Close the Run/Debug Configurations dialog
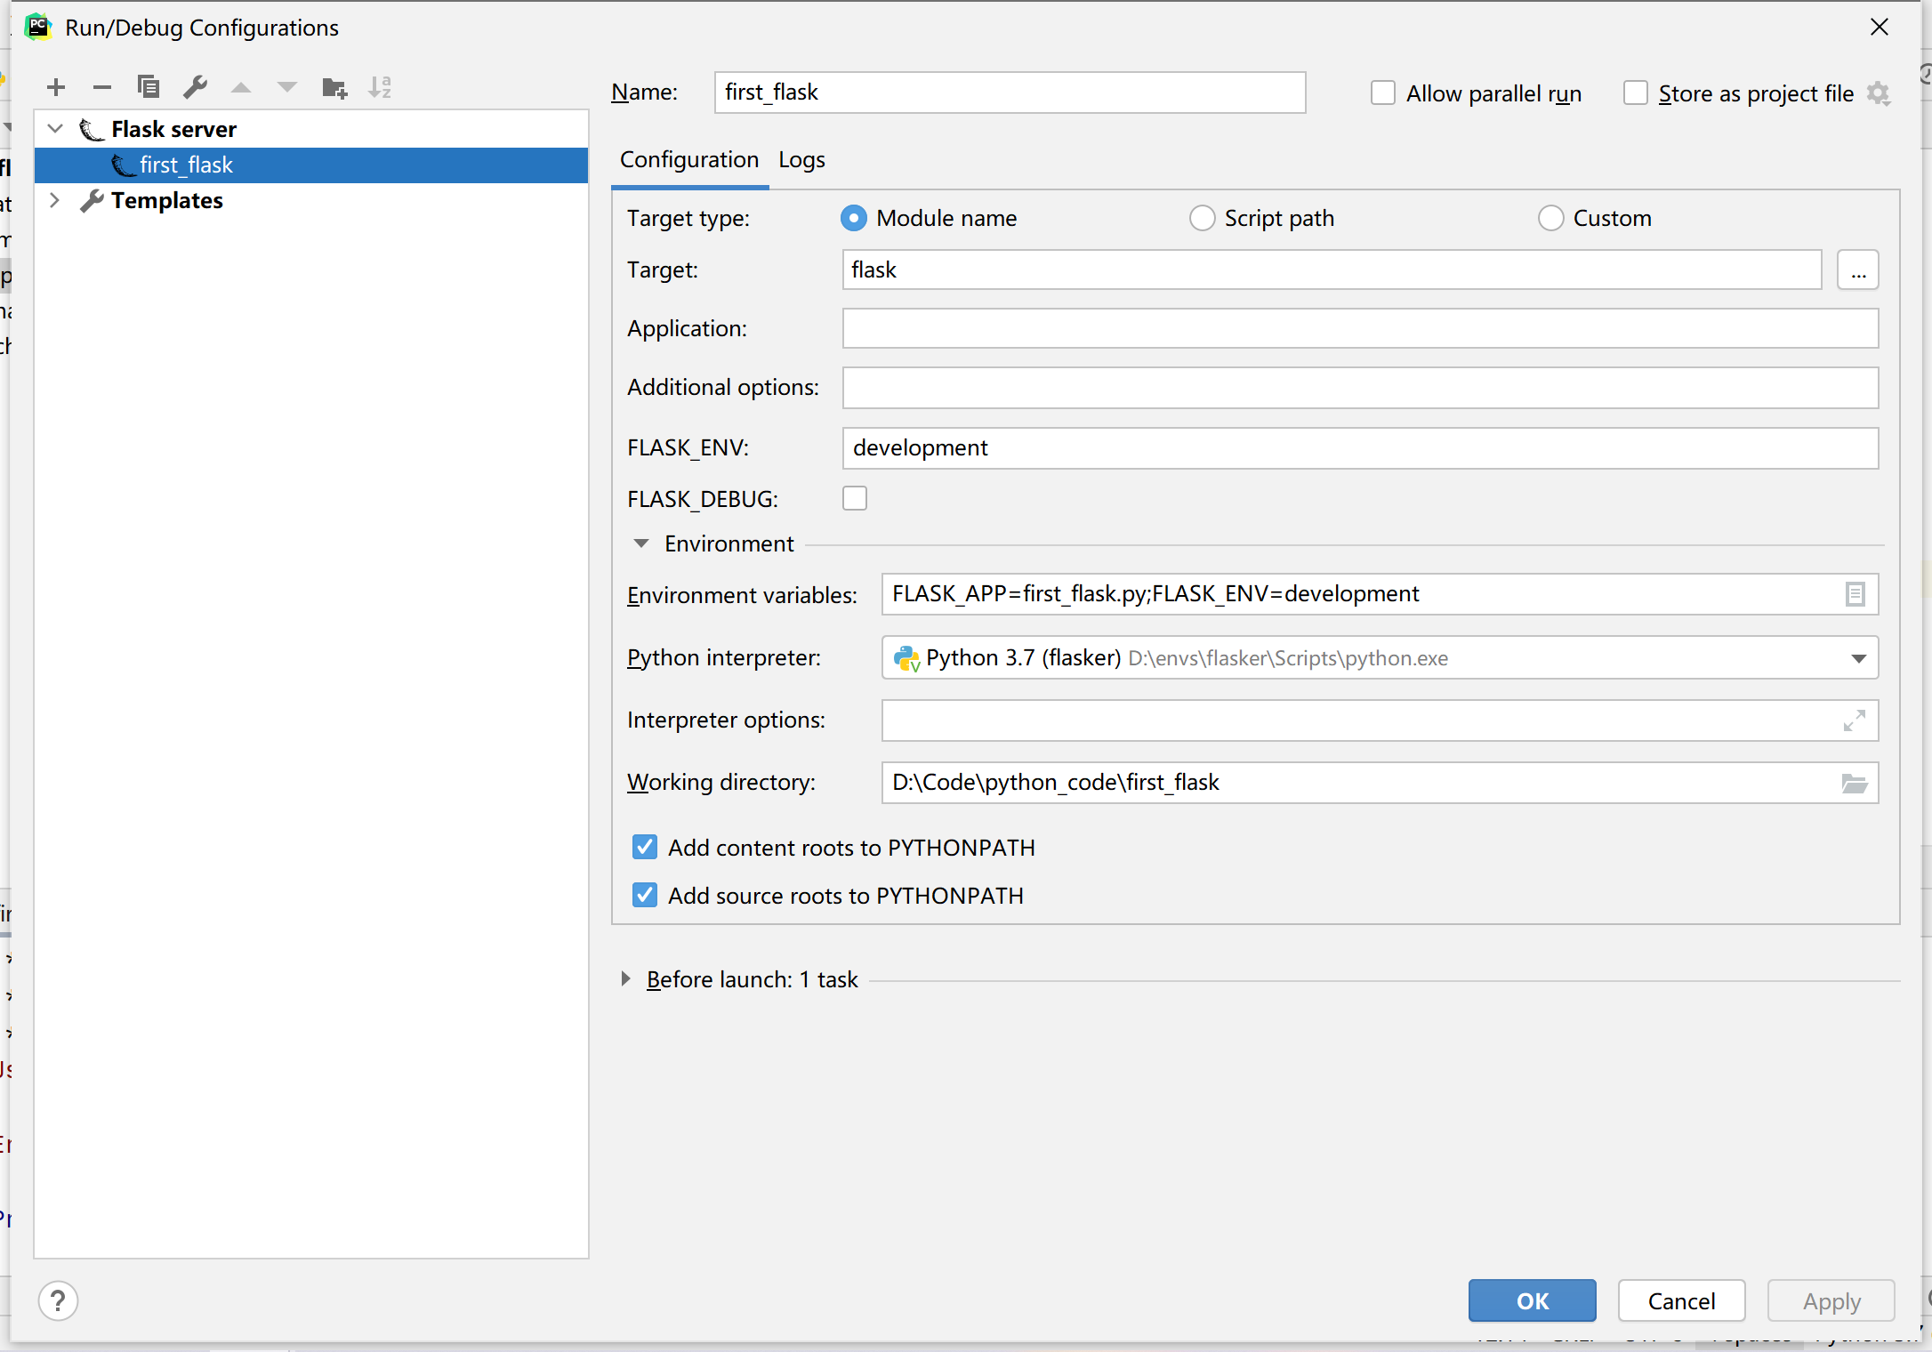Image resolution: width=1932 pixels, height=1352 pixels. click(1880, 28)
